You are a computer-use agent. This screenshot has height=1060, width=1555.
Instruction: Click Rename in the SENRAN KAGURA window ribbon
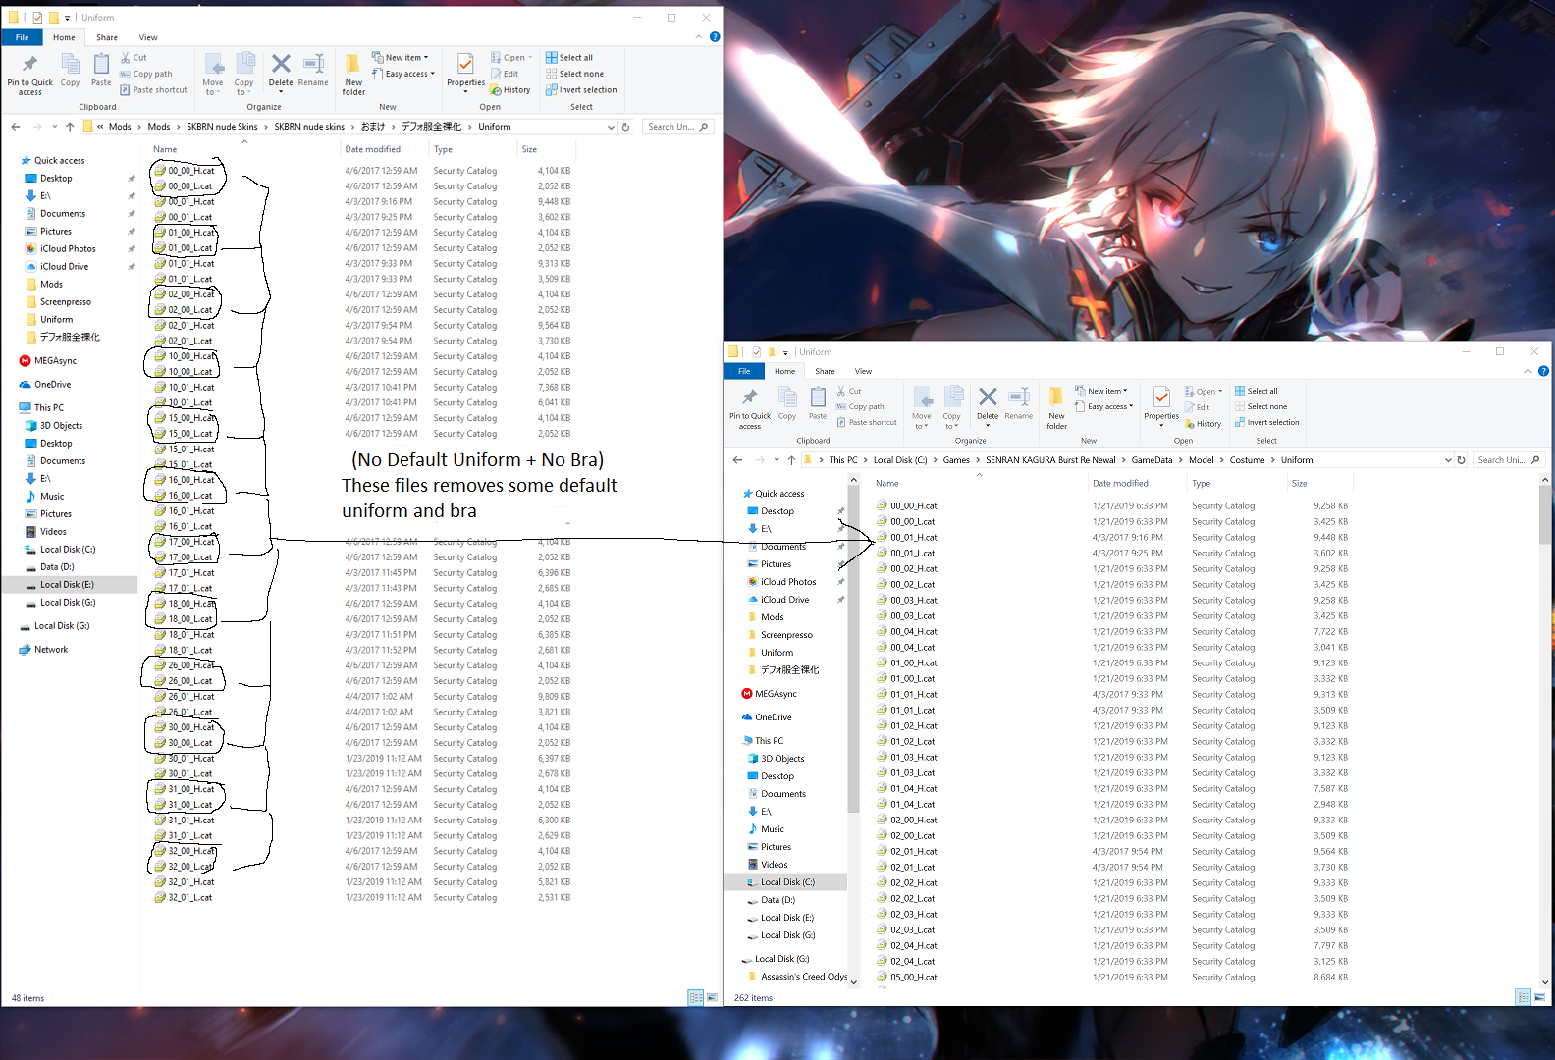[x=1019, y=403]
